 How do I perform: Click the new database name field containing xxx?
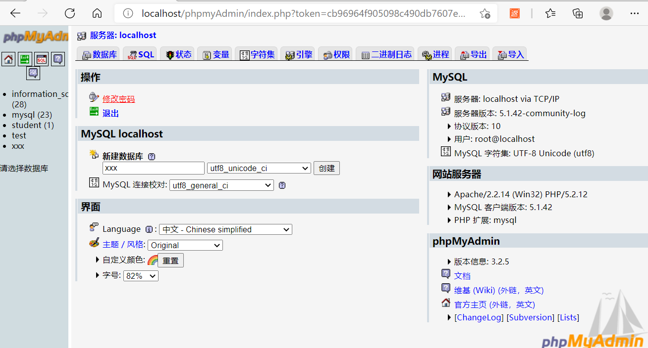154,168
